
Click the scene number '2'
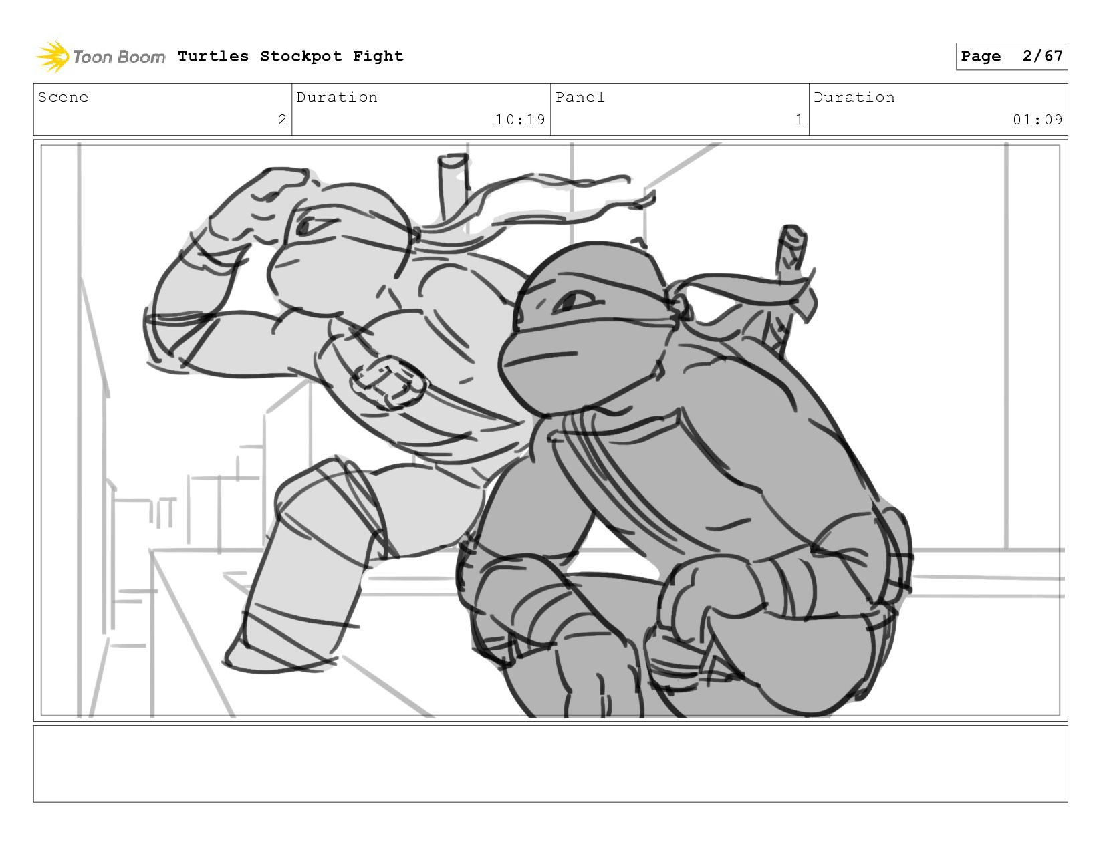coord(282,120)
